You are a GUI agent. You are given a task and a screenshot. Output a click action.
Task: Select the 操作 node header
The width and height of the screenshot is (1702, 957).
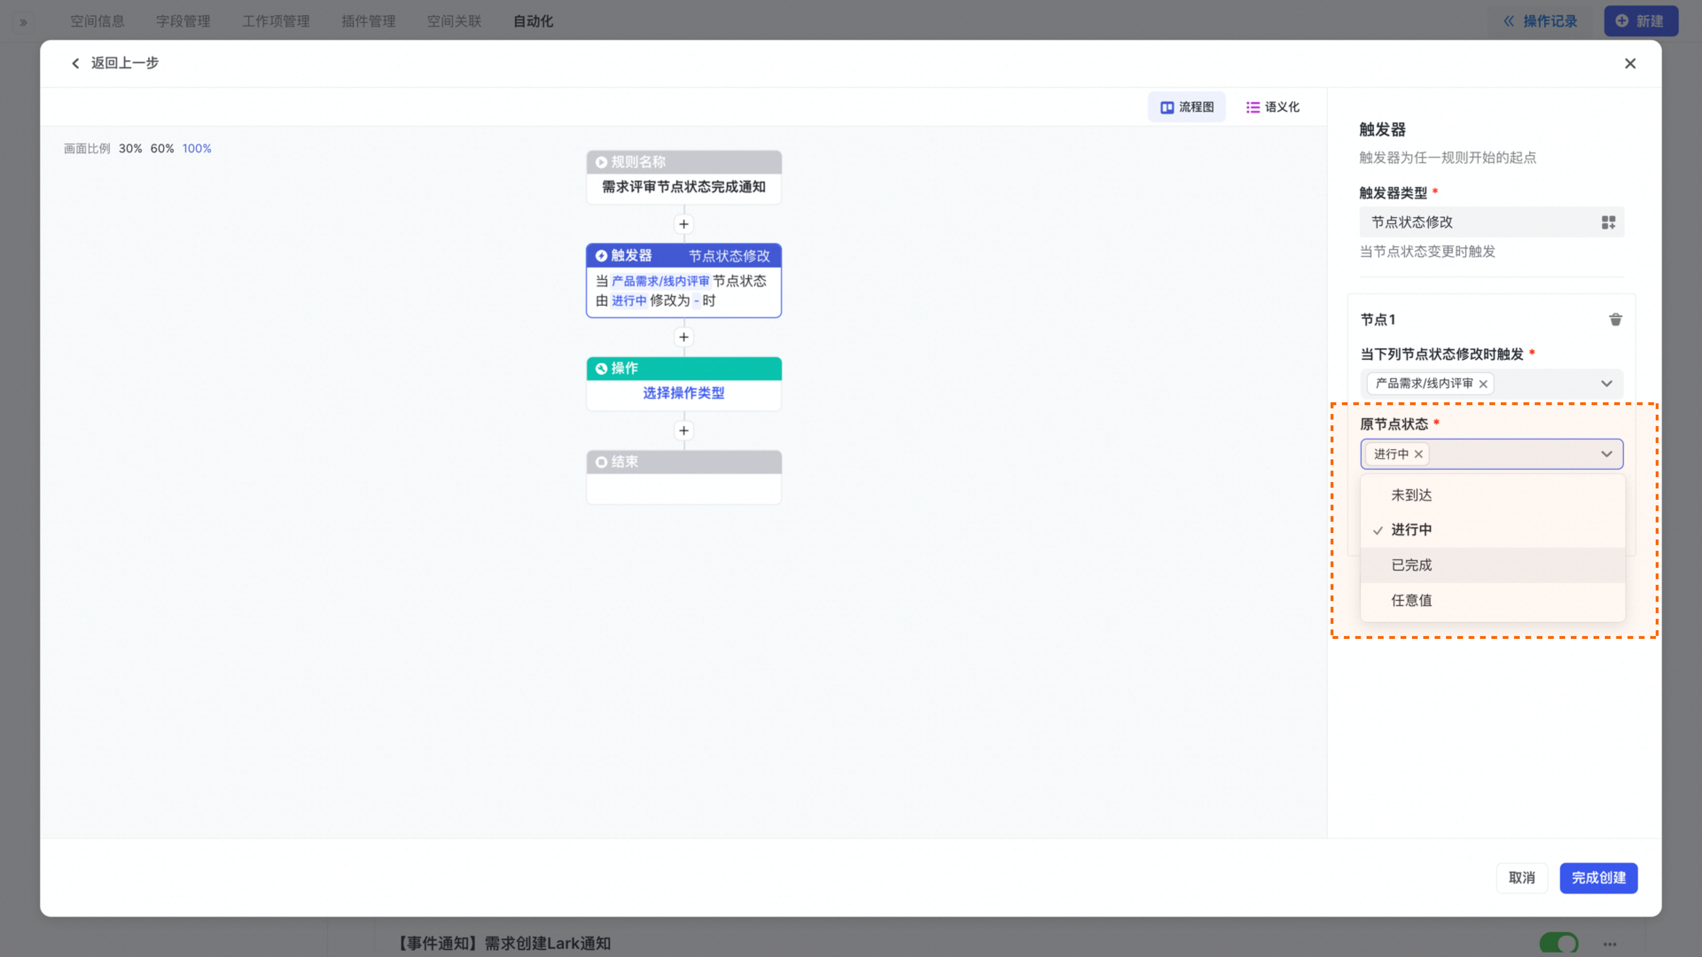(684, 369)
